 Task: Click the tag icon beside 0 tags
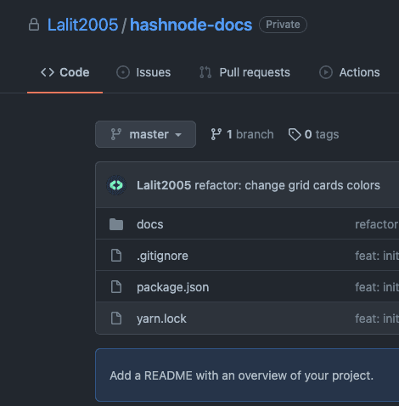295,134
